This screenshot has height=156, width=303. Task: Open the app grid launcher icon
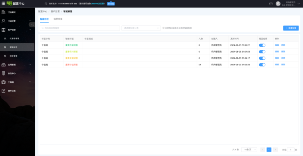3,4
